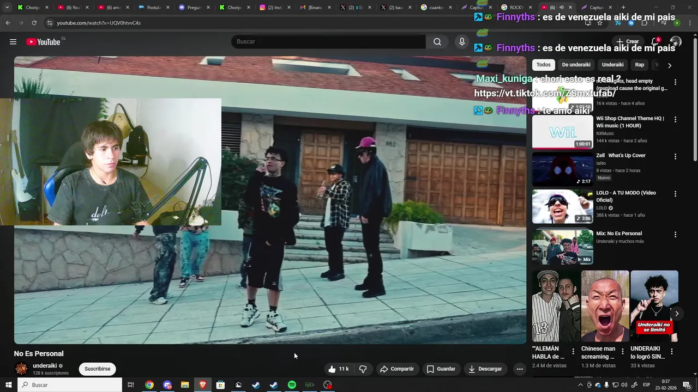Open options for Zell What's Up Cover
This screenshot has width=698, height=392.
(675, 156)
